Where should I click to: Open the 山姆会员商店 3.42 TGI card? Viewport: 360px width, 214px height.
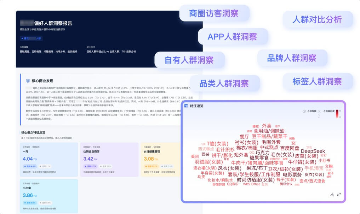(x=109, y=160)
